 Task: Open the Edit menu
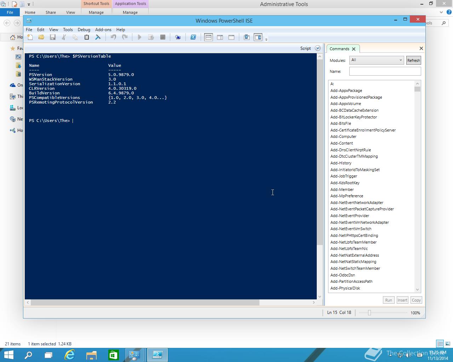coord(41,30)
